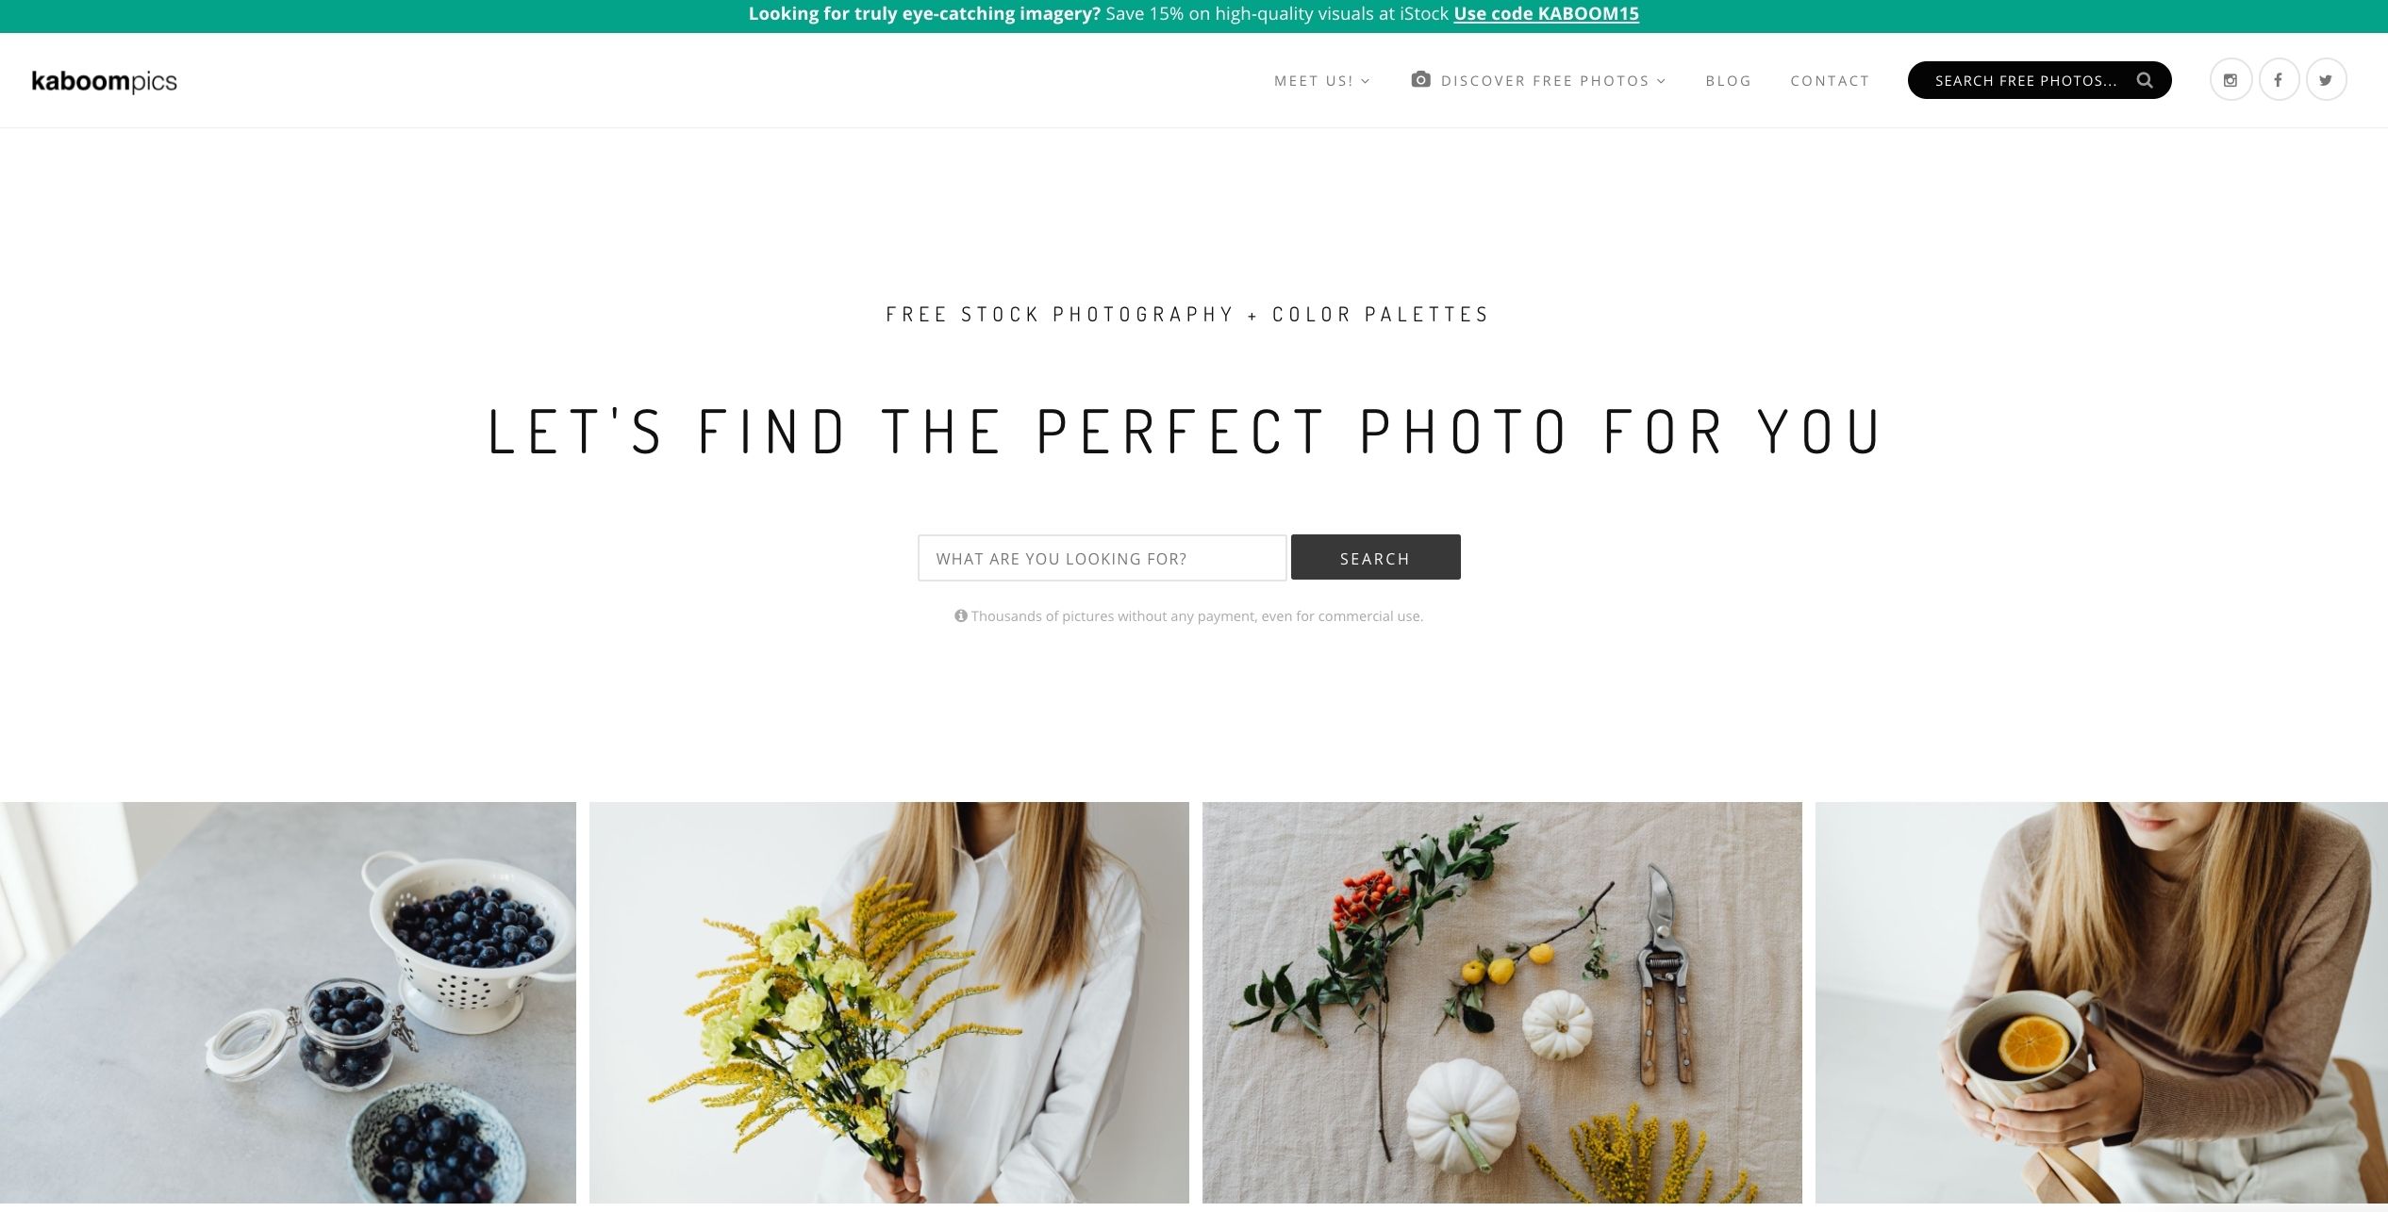Open the Facebook social icon
2388x1212 pixels.
pyautogui.click(x=2279, y=80)
